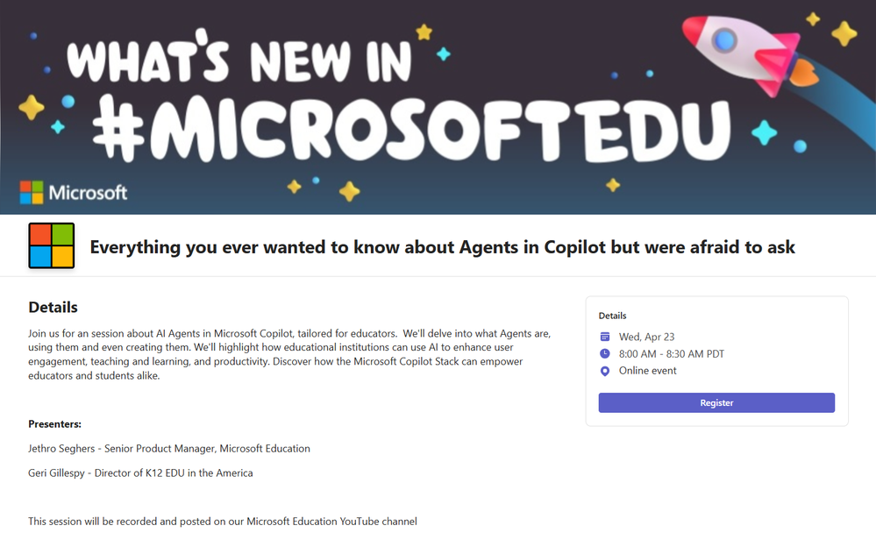The height and width of the screenshot is (547, 876).
Task: Click the #MICROSOFTEDU banner headline
Action: pyautogui.click(x=412, y=130)
